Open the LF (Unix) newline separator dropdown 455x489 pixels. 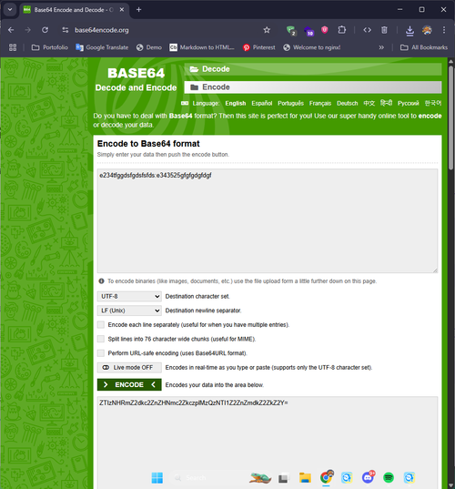click(129, 311)
